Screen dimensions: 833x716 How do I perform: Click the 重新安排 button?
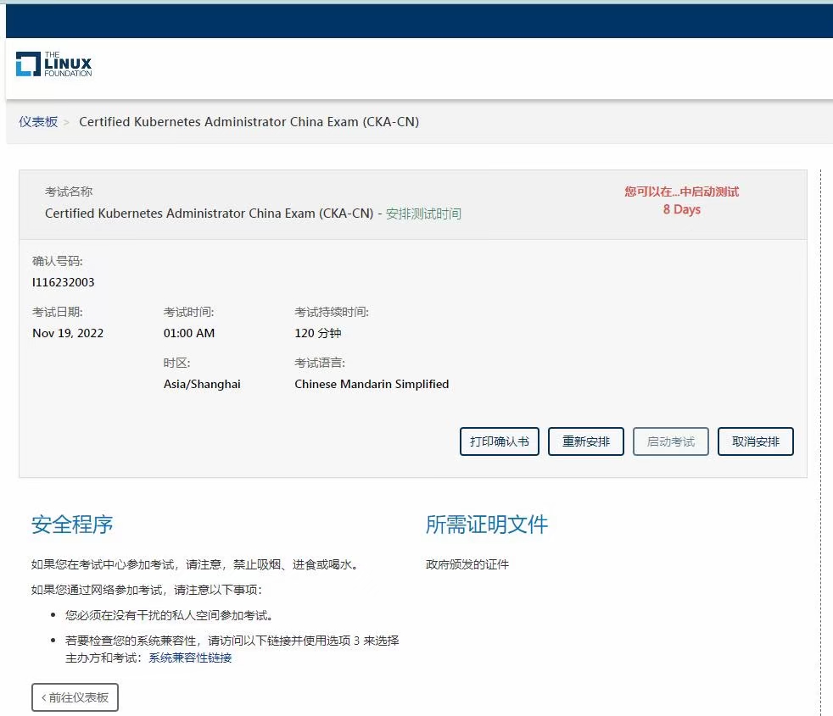pos(586,441)
